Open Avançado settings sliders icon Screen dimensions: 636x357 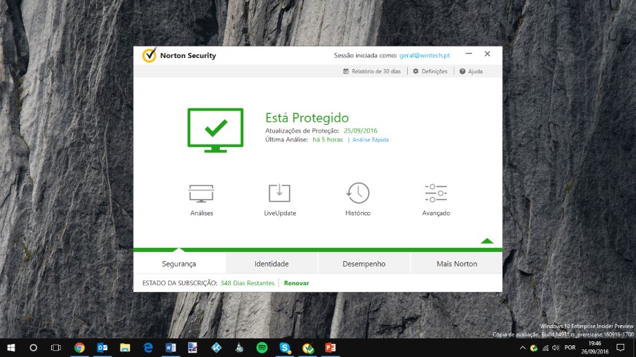436,193
